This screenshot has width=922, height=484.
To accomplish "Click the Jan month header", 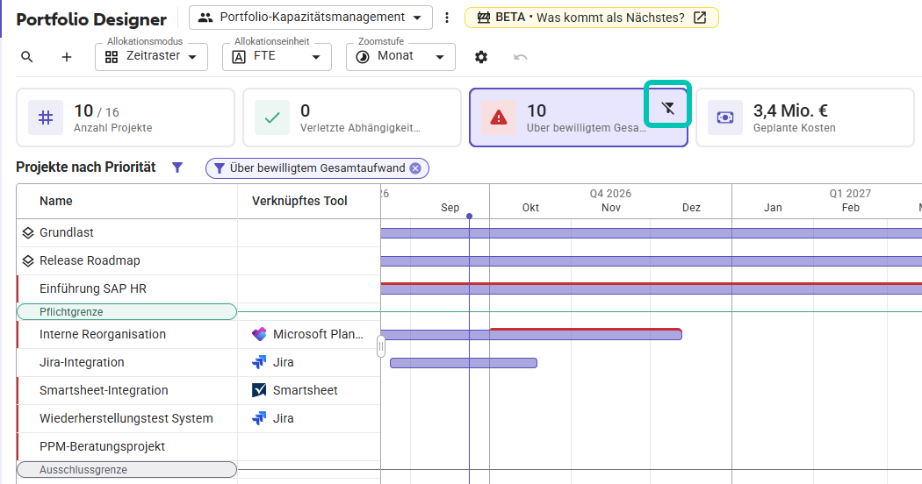I will pos(773,207).
